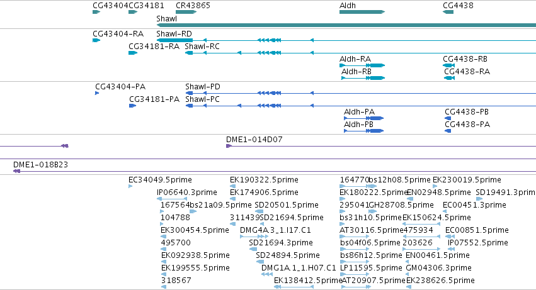This screenshot has height=290, width=536.
Task: Select the 318567 feature label
Action: tap(176, 281)
